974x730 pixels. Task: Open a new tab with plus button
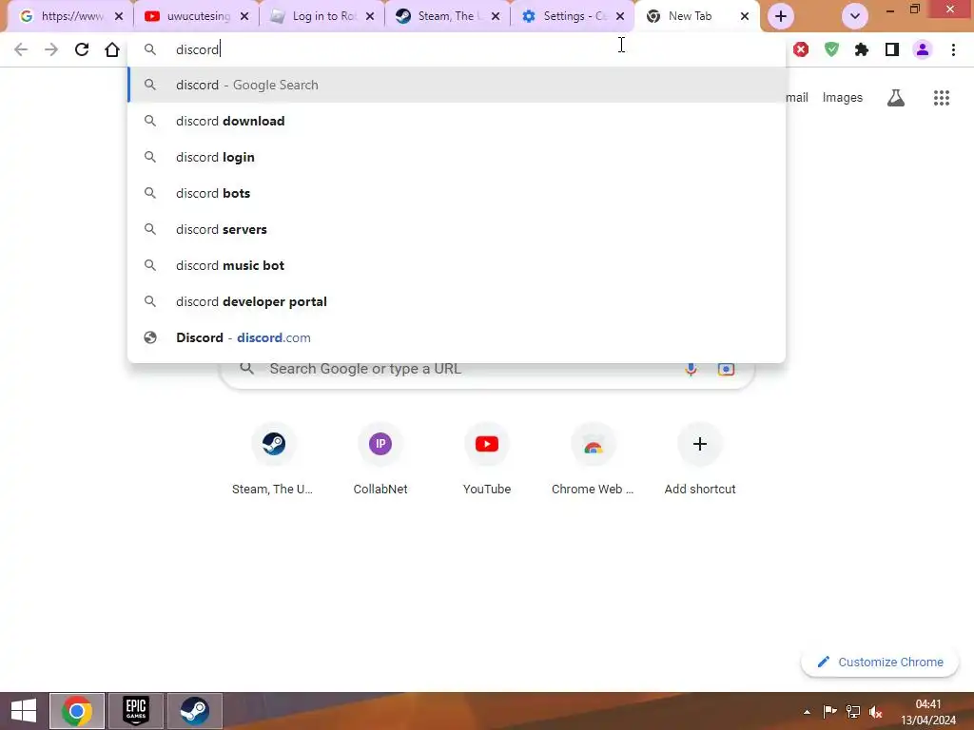780,16
